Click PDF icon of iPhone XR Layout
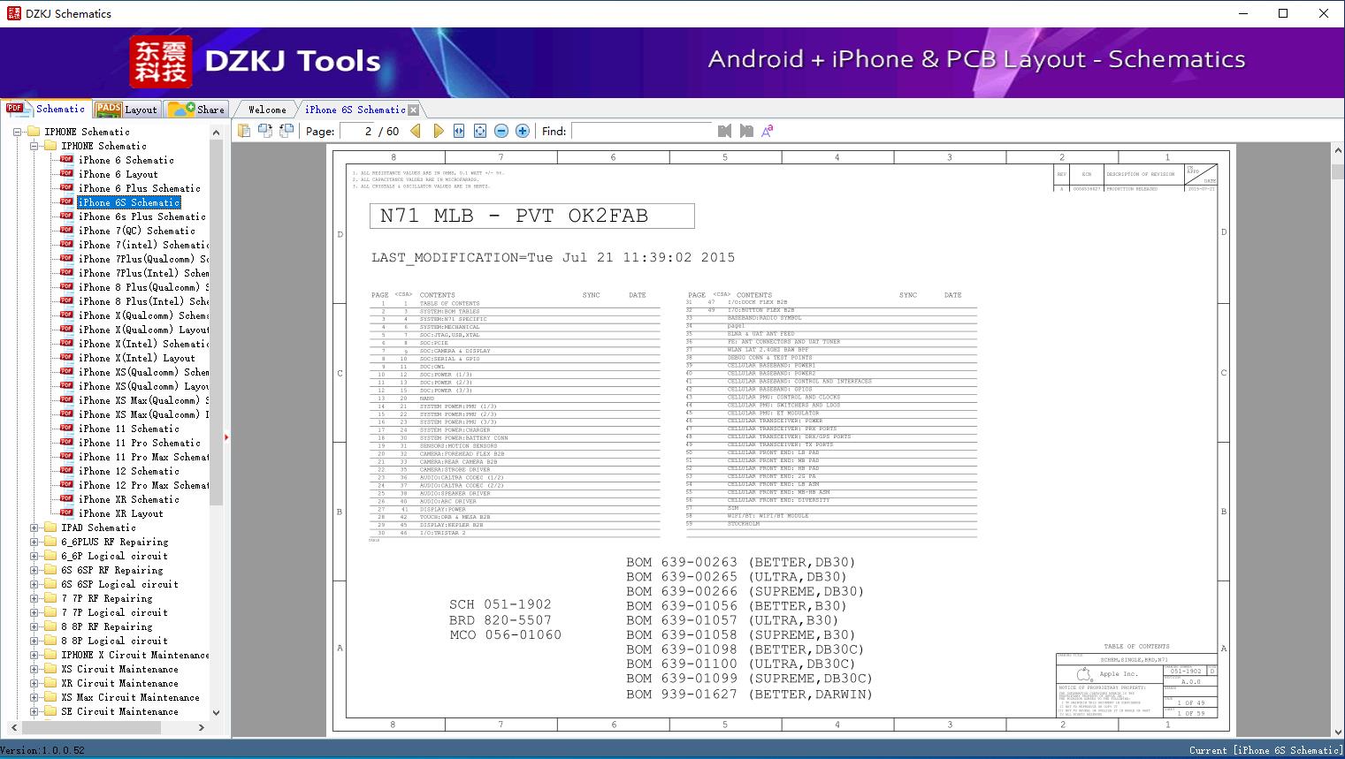 coord(67,513)
